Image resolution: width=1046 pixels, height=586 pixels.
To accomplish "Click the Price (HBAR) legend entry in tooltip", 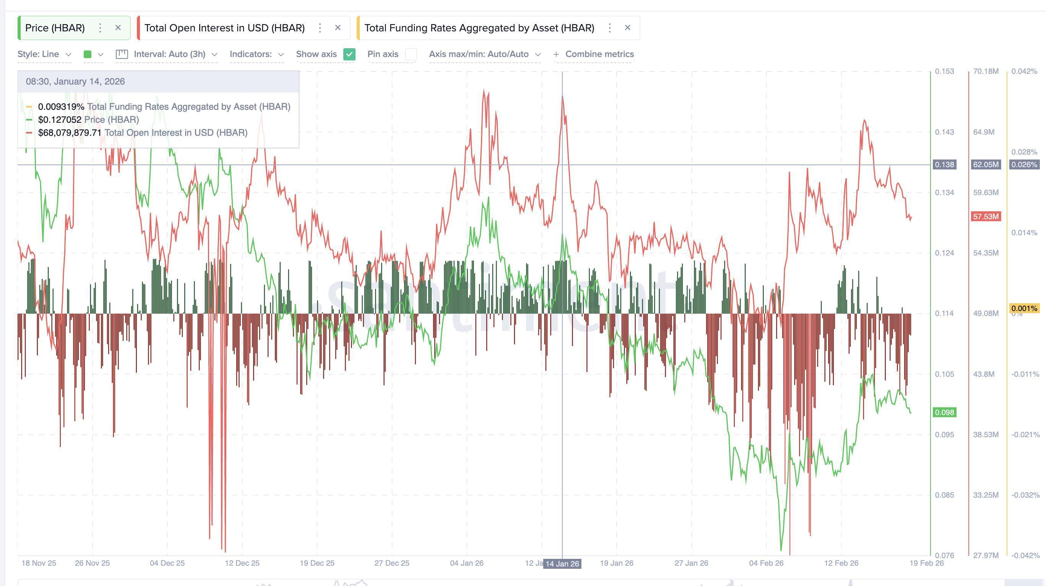I will [89, 119].
